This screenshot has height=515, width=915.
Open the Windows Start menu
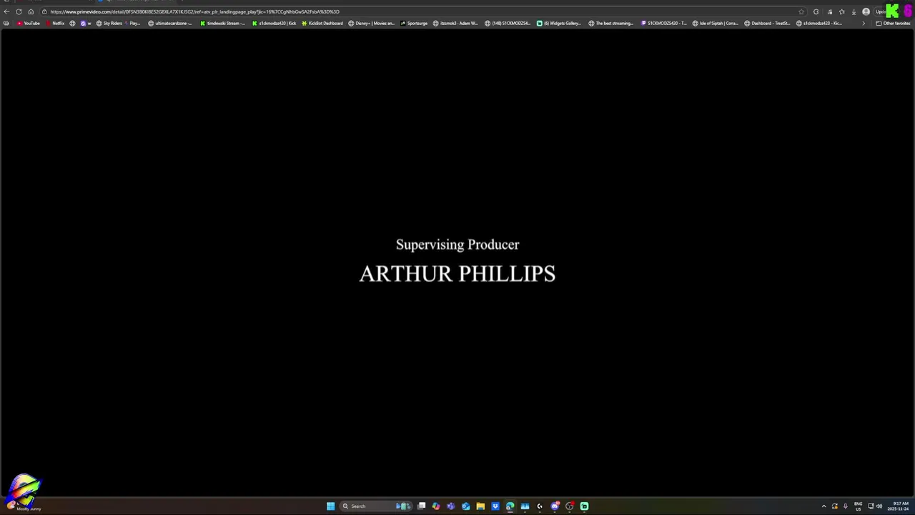pos(330,506)
